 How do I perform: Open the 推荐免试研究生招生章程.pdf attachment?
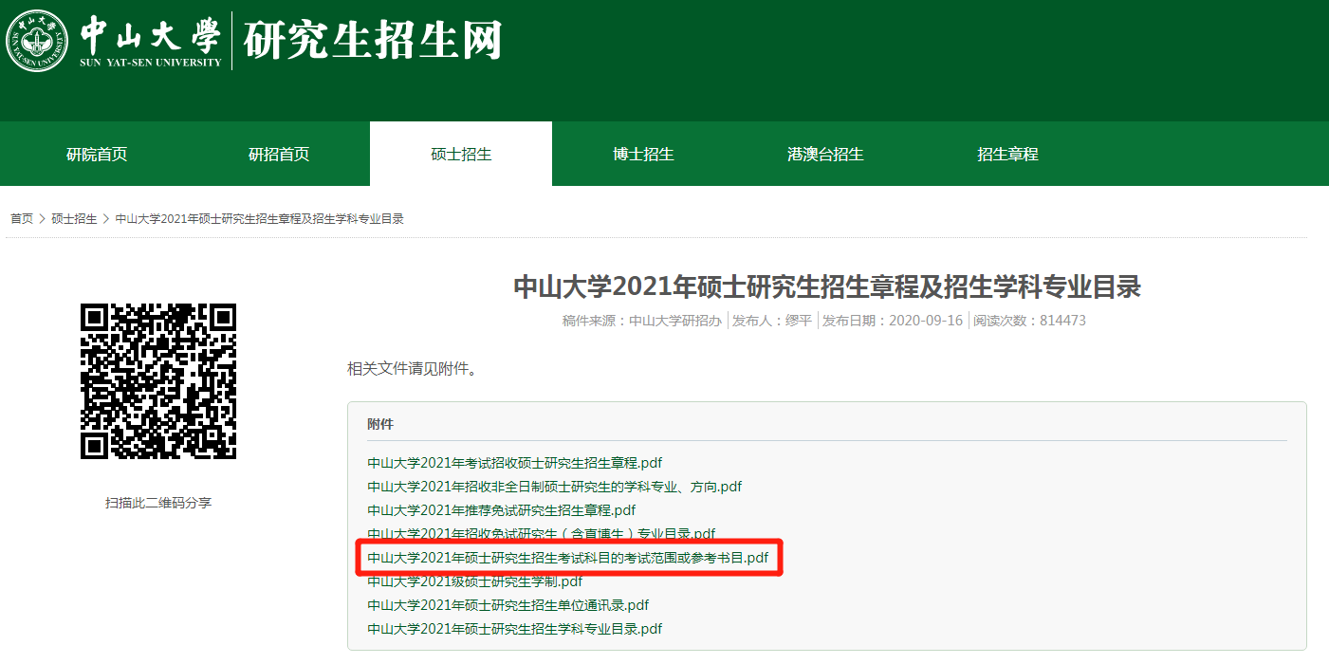coord(502,510)
